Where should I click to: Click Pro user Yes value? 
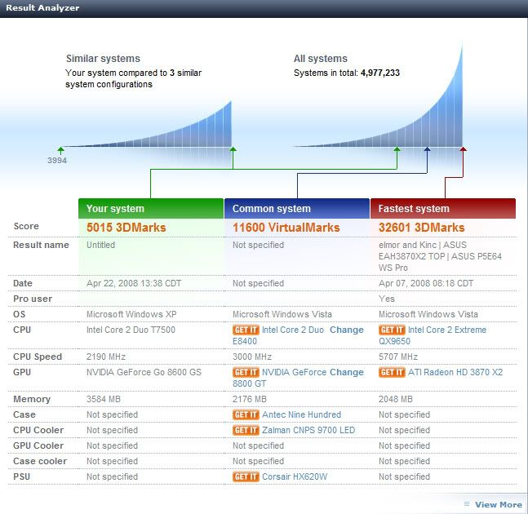(x=387, y=299)
